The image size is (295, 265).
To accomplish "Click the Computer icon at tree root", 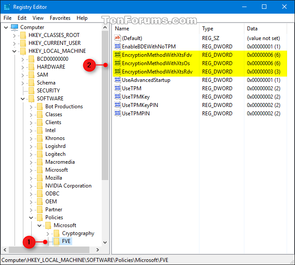I will pyautogui.click(x=15, y=27).
